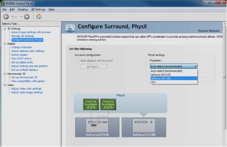
Task: Click the GeForce GTX 260 card diagram
Action: click(144, 127)
